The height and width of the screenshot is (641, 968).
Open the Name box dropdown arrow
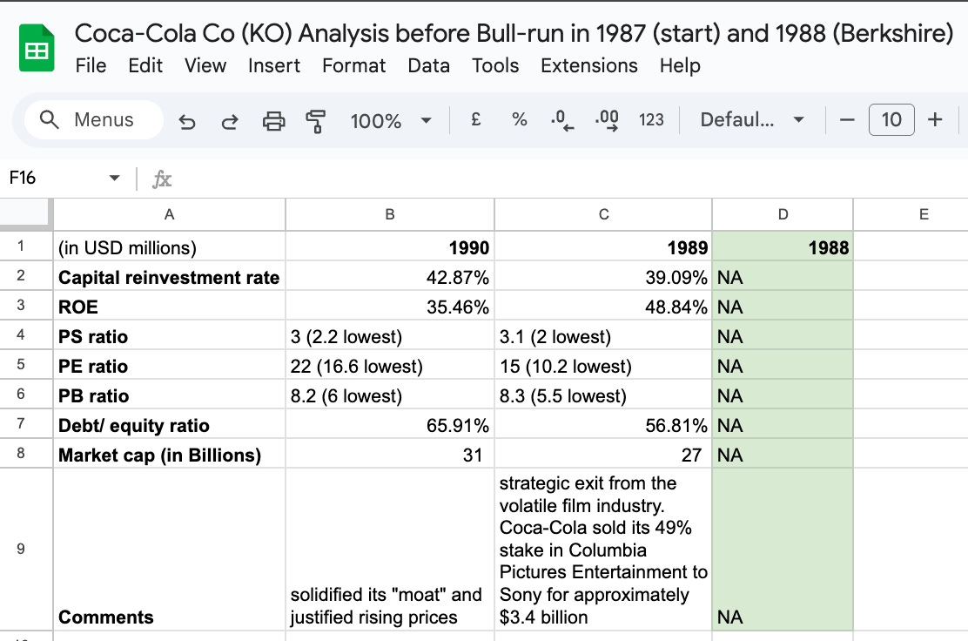tap(114, 178)
